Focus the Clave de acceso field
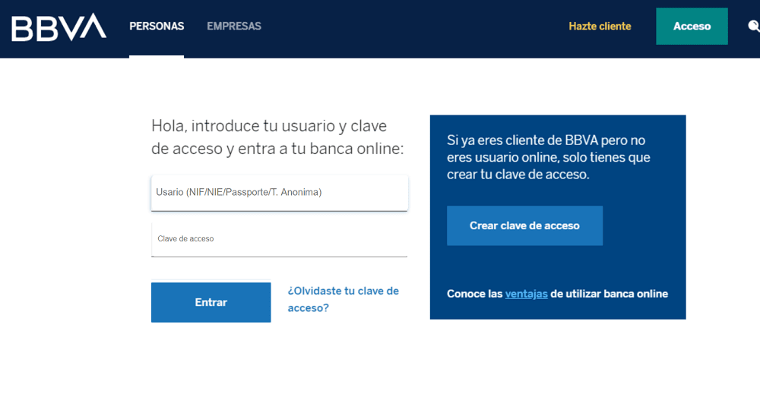Image resolution: width=760 pixels, height=397 pixels. pos(280,239)
